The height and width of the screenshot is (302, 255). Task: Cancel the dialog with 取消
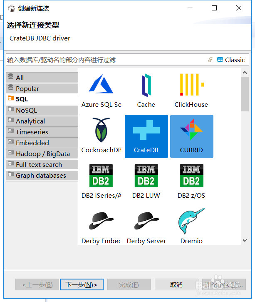176,284
